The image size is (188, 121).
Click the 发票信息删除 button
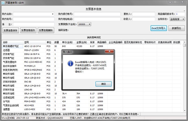click(46, 30)
